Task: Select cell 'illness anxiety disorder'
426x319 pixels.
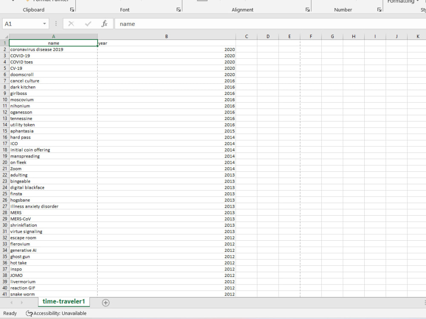Action: 54,206
